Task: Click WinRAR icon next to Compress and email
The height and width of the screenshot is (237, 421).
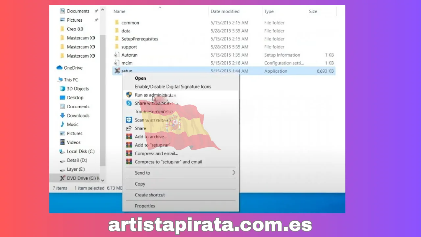Action: [x=129, y=153]
